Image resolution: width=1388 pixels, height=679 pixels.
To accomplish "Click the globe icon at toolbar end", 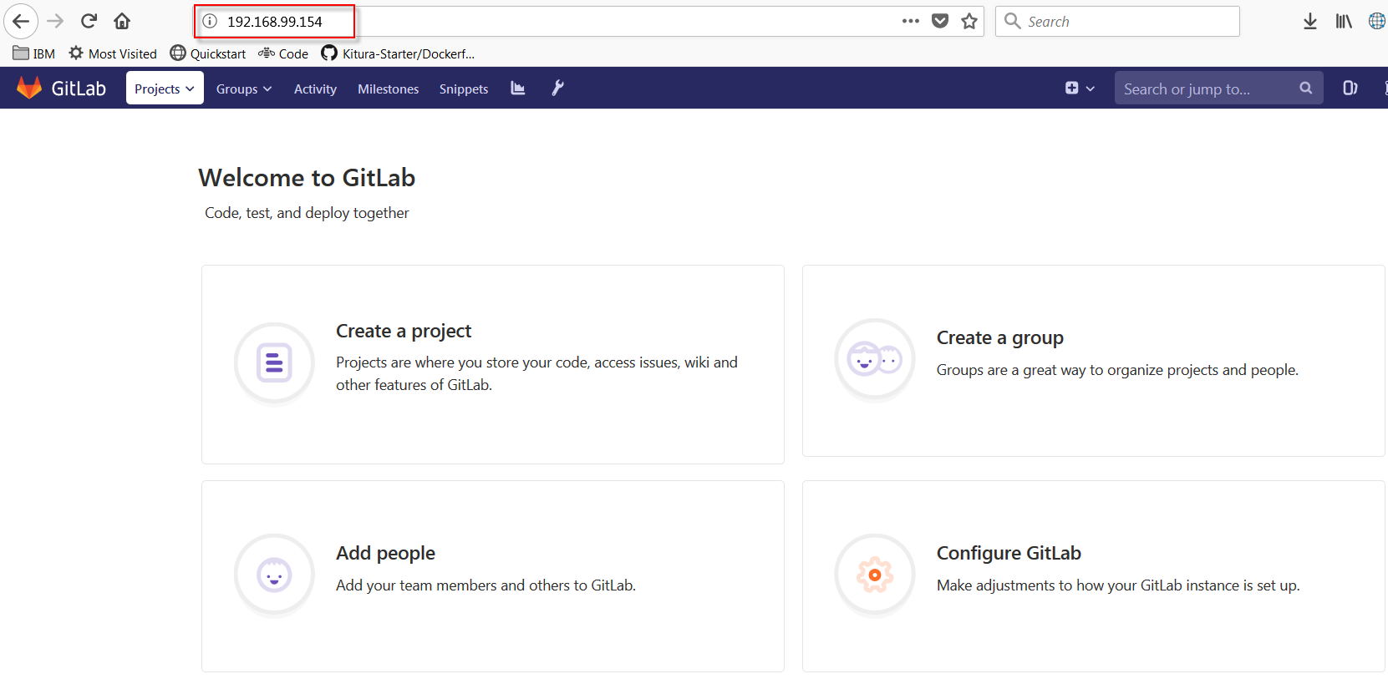I will point(1377,21).
